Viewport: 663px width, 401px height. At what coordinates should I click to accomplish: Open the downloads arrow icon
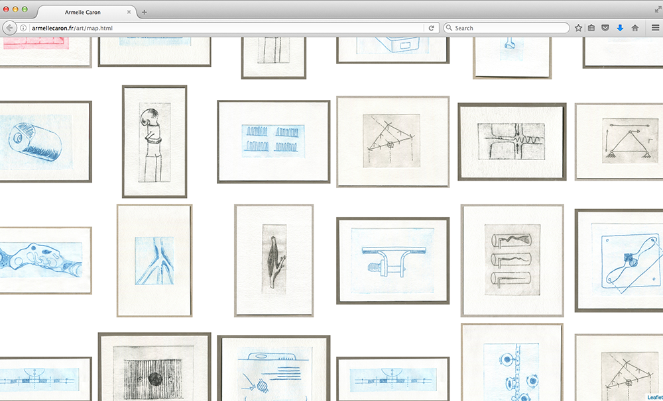(x=620, y=28)
